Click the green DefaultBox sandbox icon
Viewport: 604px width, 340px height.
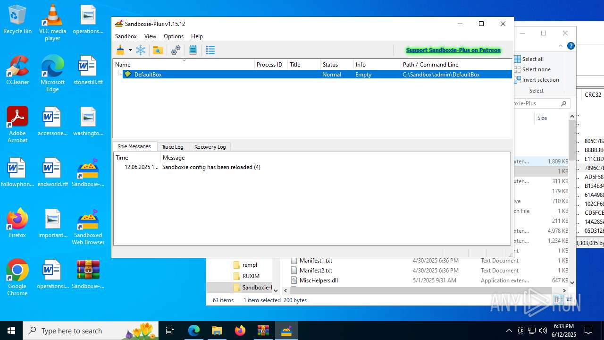[x=127, y=75]
